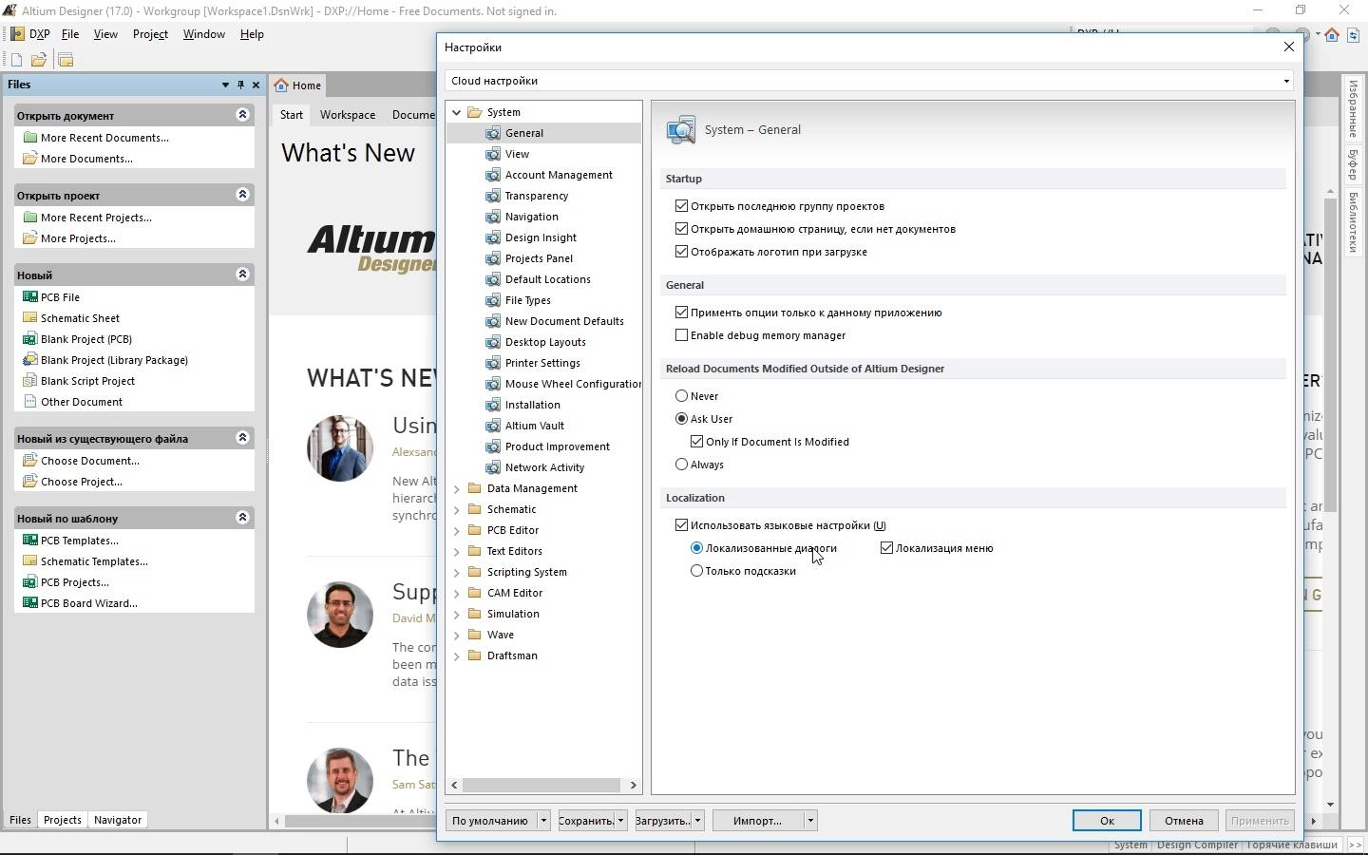Click the tree panel horizontal scrollbar

pyautogui.click(x=543, y=785)
